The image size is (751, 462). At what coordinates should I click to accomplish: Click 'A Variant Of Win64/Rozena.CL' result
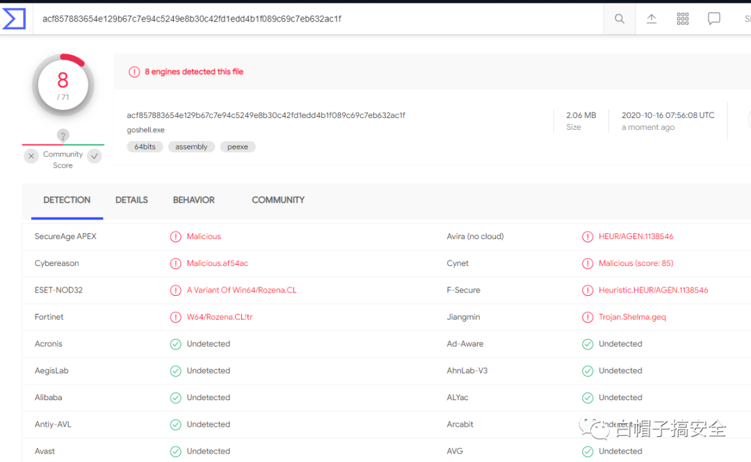(241, 290)
